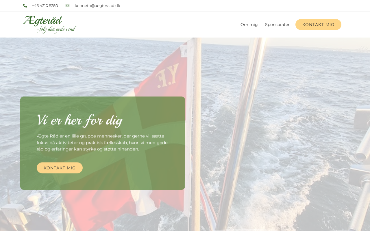370x231 pixels.
Task: Click the "følg den gode vind" tagline
Action: pyautogui.click(x=57, y=29)
